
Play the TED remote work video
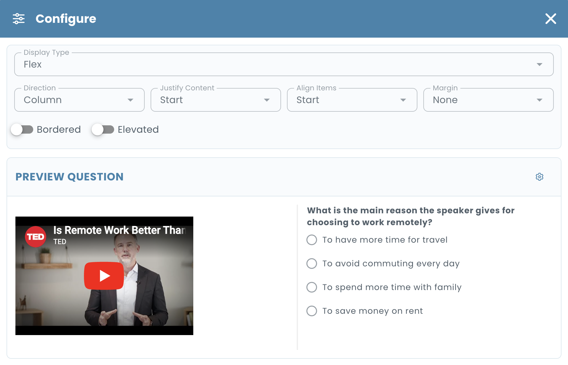[104, 276]
